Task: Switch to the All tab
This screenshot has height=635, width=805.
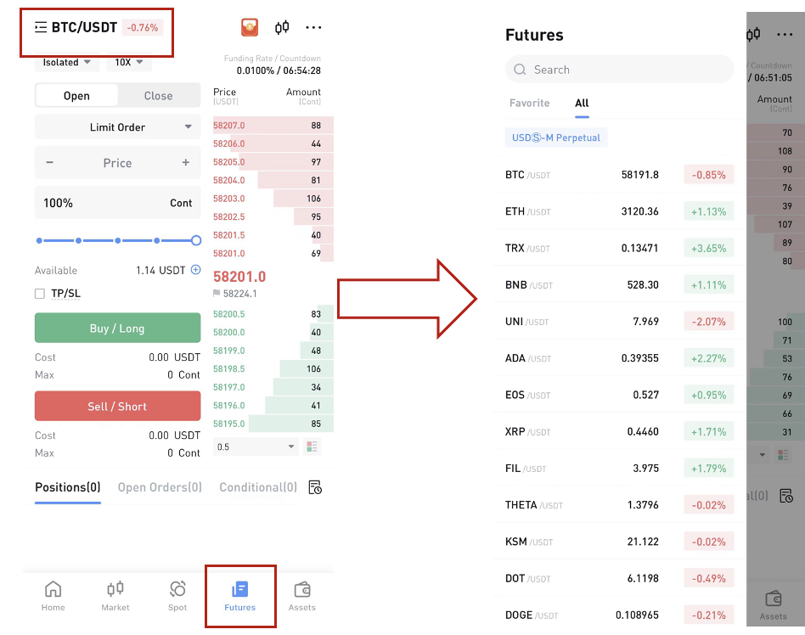Action: tap(582, 104)
